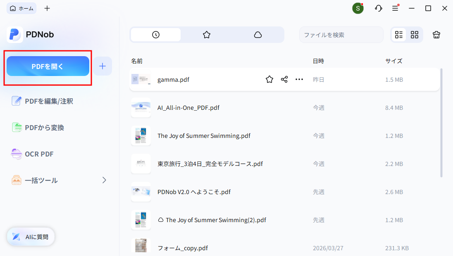Open gamma.pdf file name

pyautogui.click(x=173, y=80)
